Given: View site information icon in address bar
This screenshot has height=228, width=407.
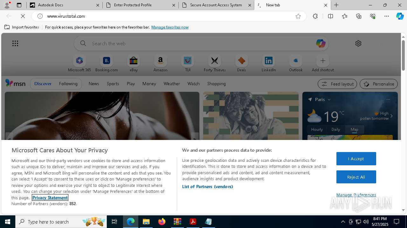Looking at the screenshot, I should 40,16.
